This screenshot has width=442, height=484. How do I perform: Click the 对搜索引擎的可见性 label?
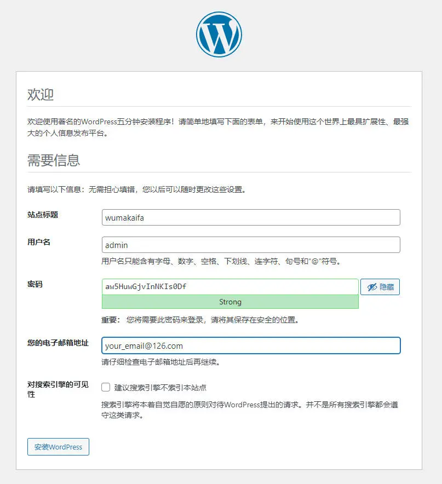[58, 389]
